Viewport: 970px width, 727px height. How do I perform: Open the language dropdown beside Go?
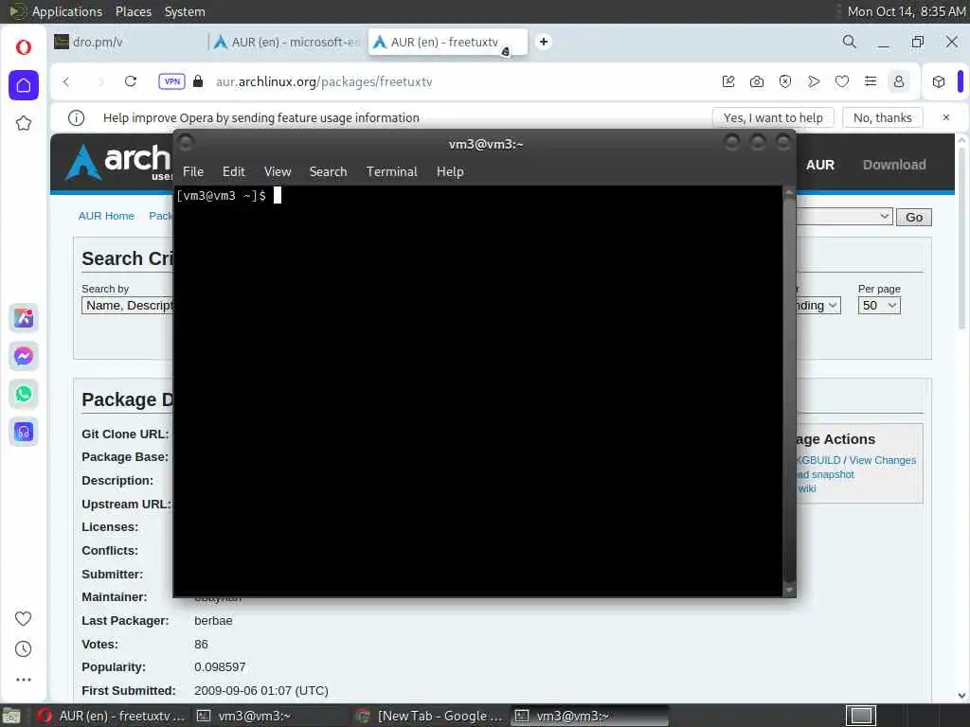844,217
